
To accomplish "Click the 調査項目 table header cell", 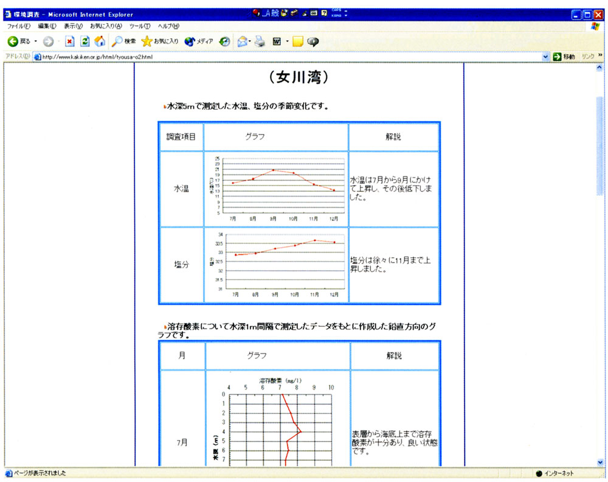I will click(181, 136).
